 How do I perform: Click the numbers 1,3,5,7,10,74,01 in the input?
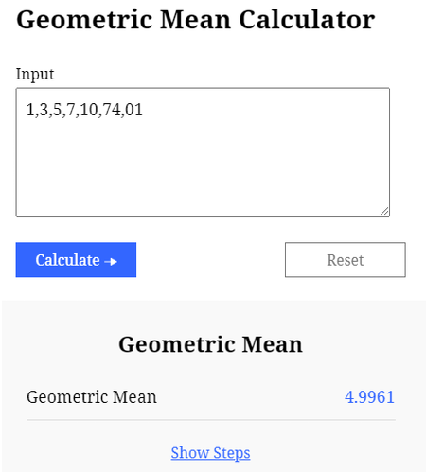point(84,110)
